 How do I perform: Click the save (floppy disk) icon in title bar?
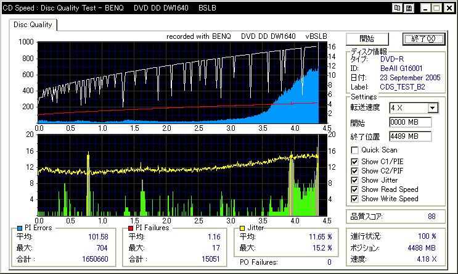click(409, 8)
